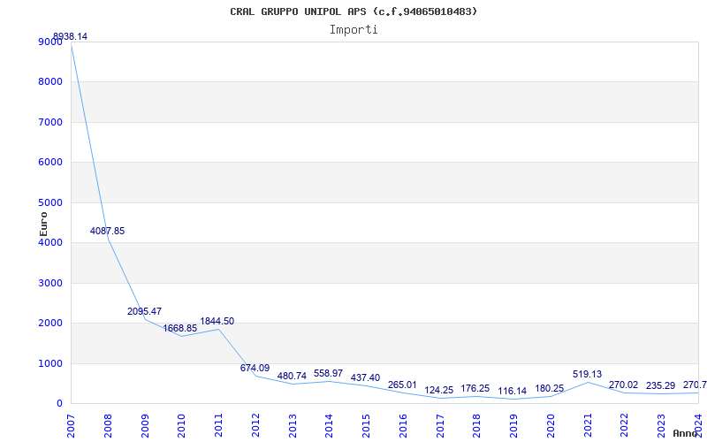Image resolution: width=707 pixels, height=442 pixels.
Task: Click the 270.02 value label
Action: (624, 385)
